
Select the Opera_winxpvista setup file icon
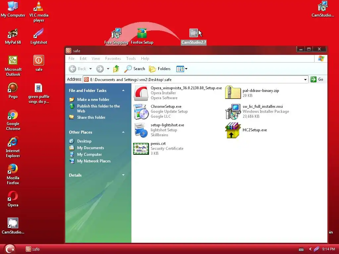(141, 93)
